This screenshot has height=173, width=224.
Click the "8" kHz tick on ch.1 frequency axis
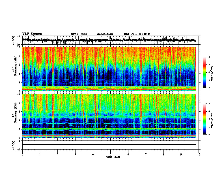(20, 56)
